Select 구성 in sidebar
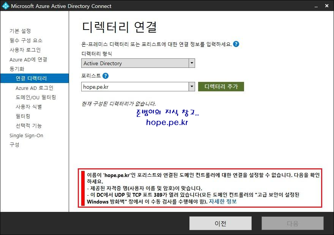The width and height of the screenshot is (334, 235). pos(14,145)
